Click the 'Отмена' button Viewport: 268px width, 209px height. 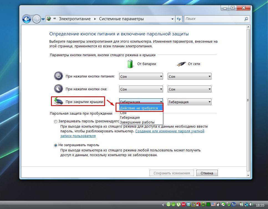coord(207,173)
